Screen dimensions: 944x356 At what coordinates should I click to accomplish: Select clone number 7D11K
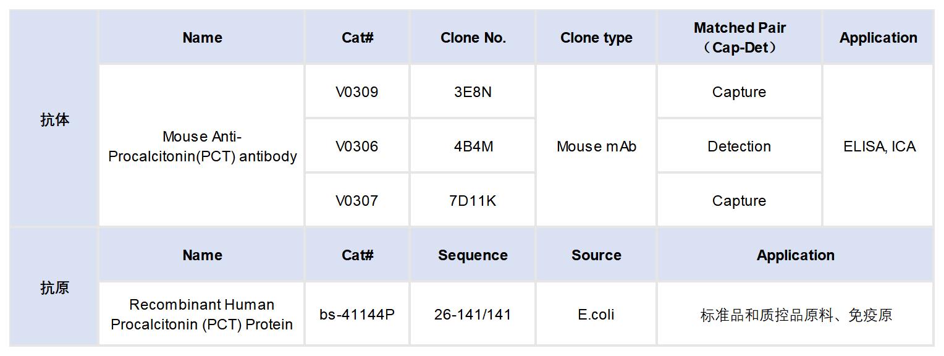click(x=473, y=201)
